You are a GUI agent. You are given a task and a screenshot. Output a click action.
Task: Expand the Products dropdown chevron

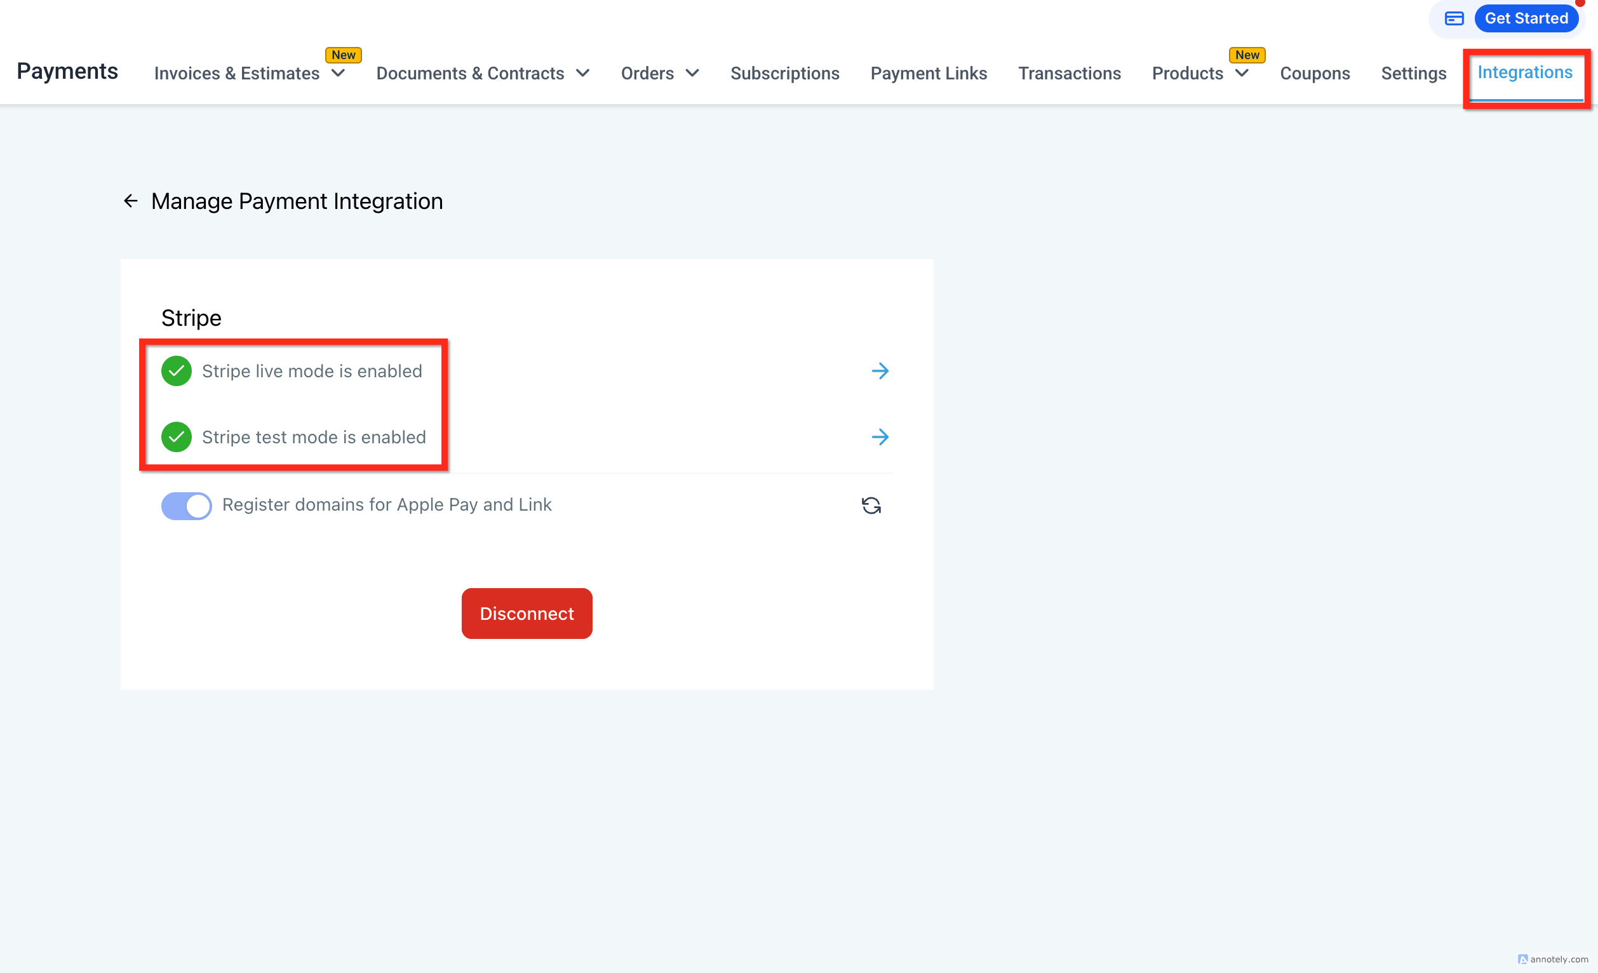point(1241,73)
